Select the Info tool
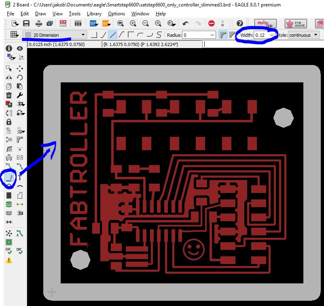This screenshot has width=324, height=306. 8,48
